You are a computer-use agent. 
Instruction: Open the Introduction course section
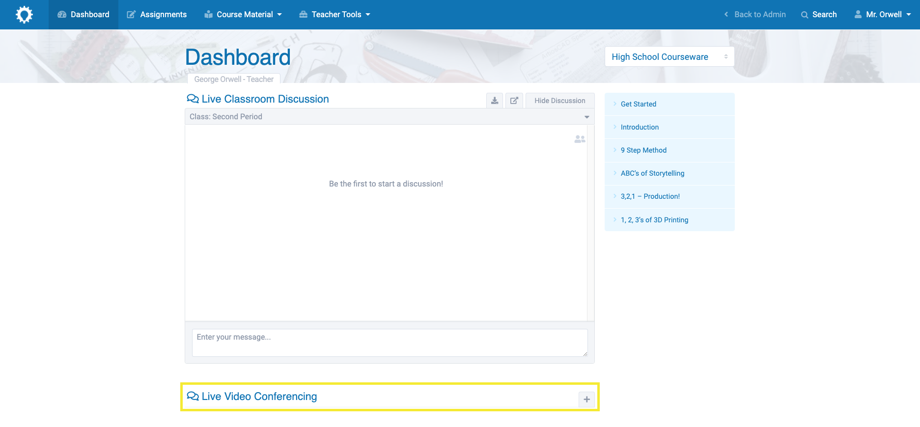(669, 127)
